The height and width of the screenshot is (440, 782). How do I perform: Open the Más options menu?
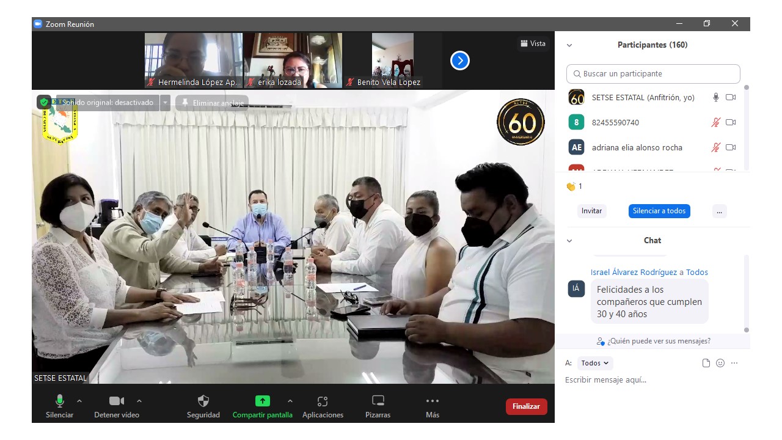tap(433, 406)
